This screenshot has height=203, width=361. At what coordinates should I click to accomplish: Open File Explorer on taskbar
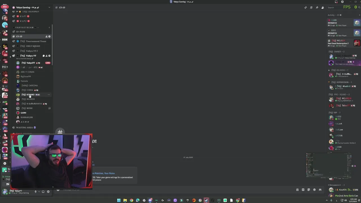point(125,200)
